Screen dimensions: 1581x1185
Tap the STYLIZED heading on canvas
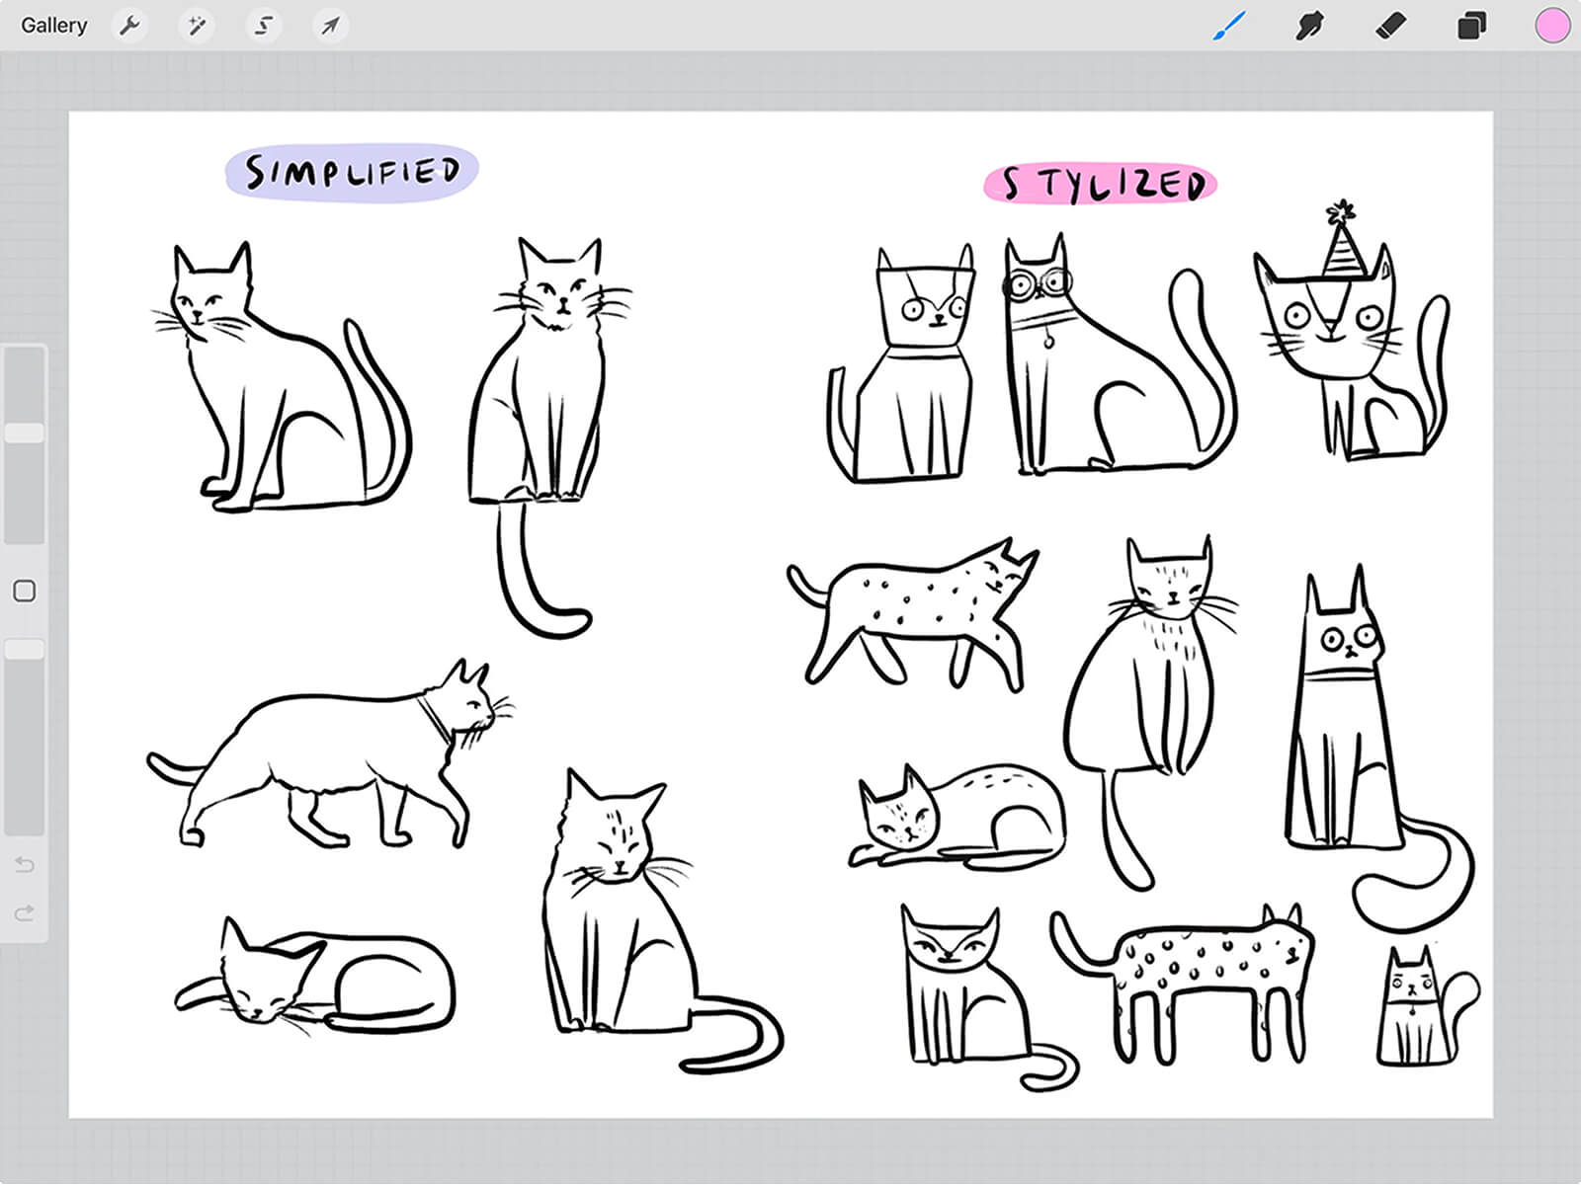pos(1101,185)
